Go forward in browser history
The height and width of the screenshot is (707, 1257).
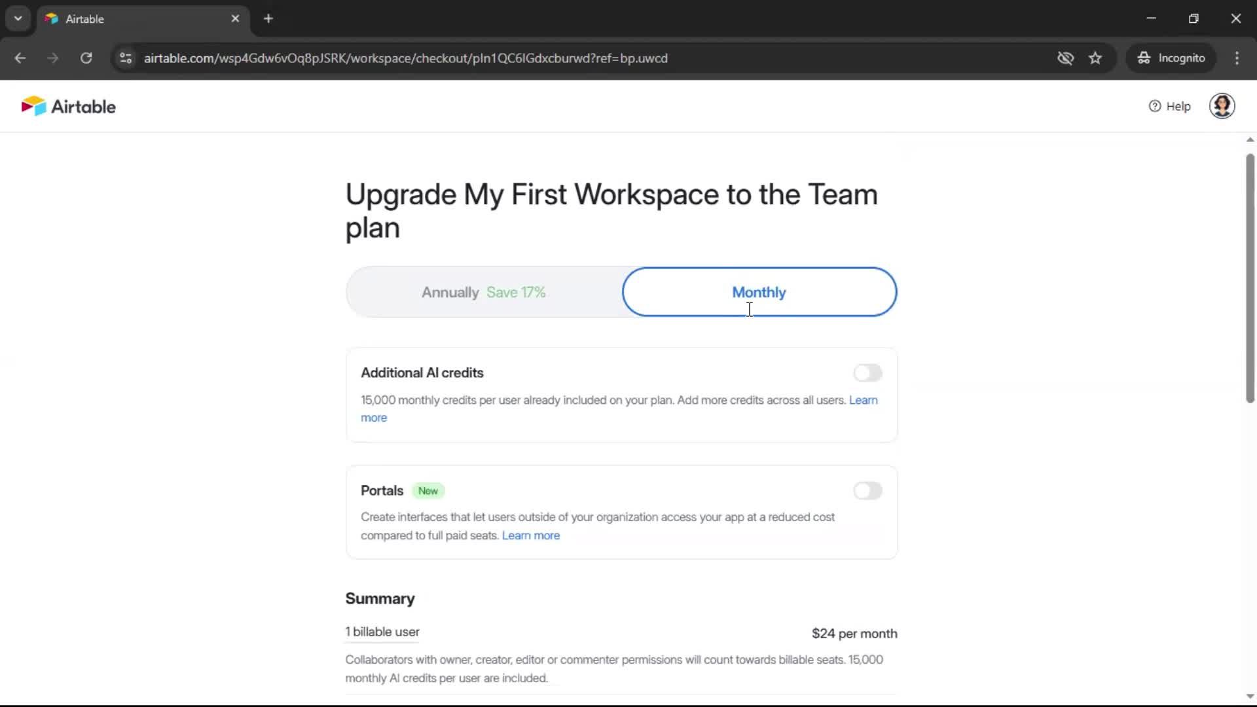click(x=52, y=58)
